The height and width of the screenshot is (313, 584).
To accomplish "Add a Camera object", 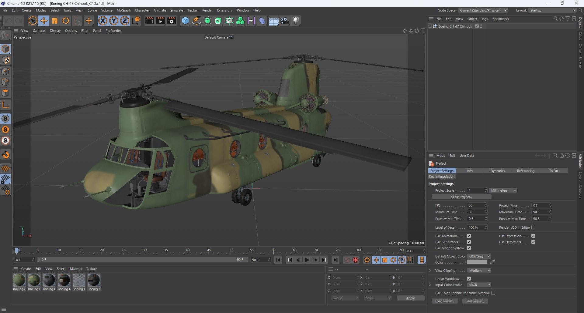I will pyautogui.click(x=285, y=21).
